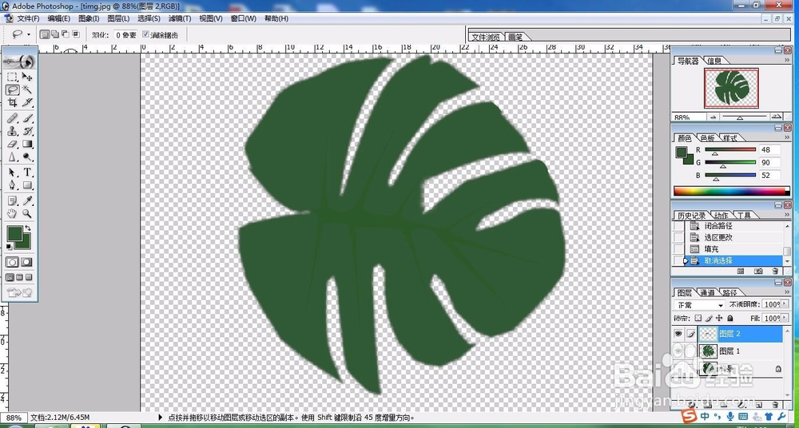Open the 滤镜(T) menu
The height and width of the screenshot is (428, 799).
click(x=179, y=18)
